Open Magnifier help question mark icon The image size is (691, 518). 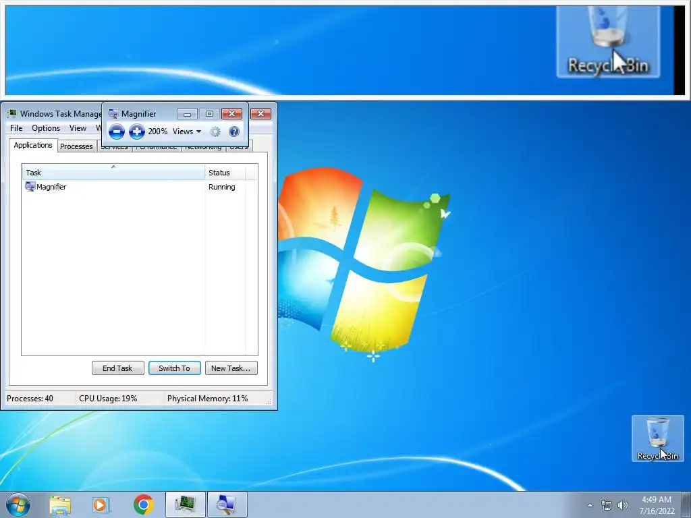234,132
